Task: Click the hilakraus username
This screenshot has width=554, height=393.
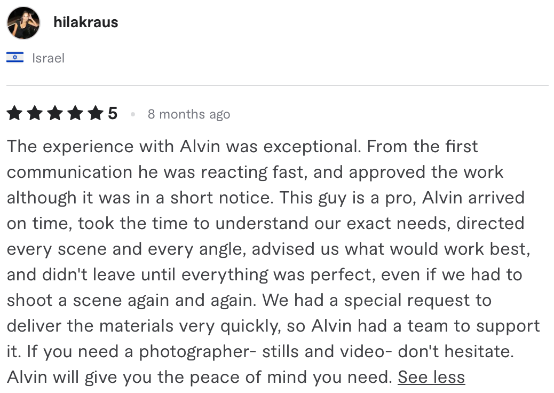Action: (85, 22)
